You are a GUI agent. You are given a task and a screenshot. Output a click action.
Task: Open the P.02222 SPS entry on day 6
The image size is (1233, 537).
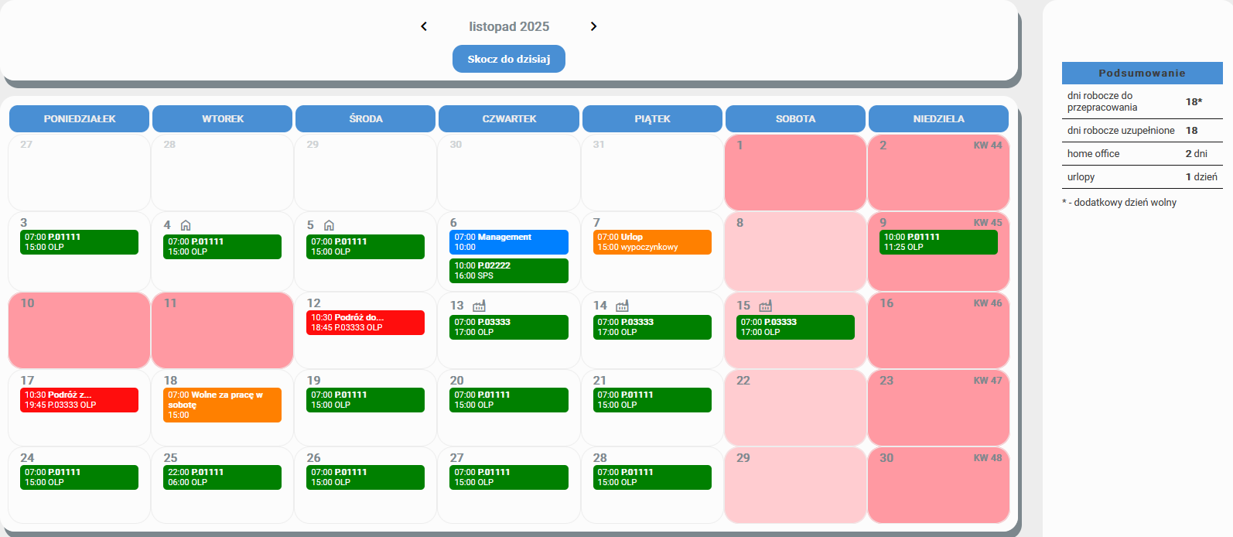click(508, 271)
